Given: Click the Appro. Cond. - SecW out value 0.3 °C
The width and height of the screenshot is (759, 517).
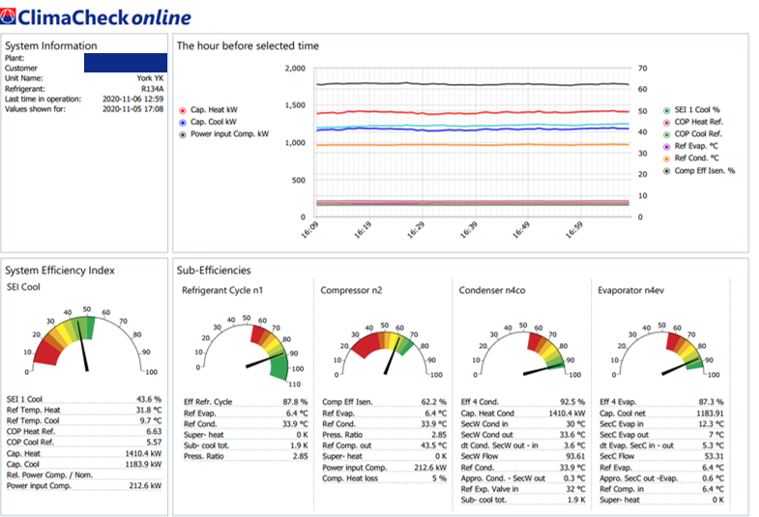Looking at the screenshot, I should click(574, 478).
